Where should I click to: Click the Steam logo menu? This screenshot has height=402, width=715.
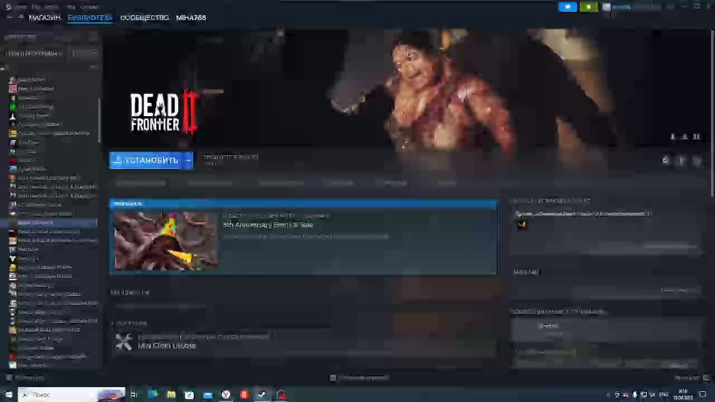point(8,7)
